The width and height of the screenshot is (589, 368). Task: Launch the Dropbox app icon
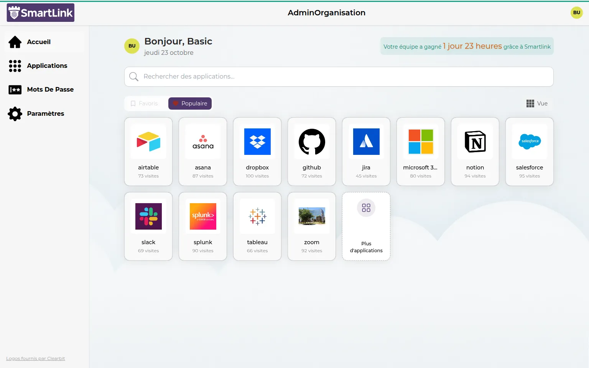tap(257, 142)
